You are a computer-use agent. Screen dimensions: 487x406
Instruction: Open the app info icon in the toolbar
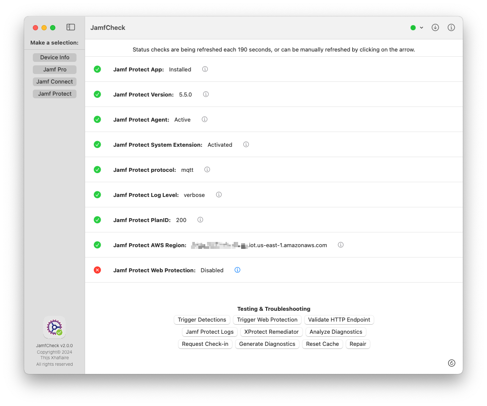(x=451, y=27)
